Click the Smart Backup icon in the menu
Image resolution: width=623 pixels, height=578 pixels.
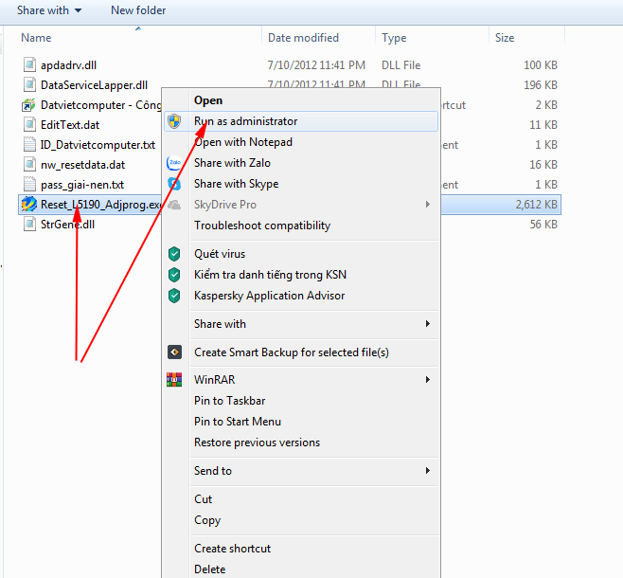174,352
